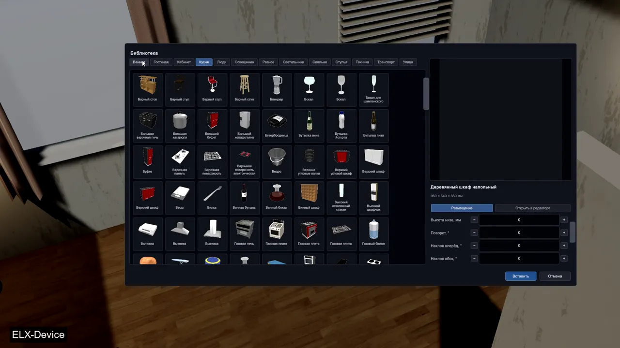620x348 pixels.
Task: Pick the Бутылка пива bottle
Action: [x=373, y=125]
